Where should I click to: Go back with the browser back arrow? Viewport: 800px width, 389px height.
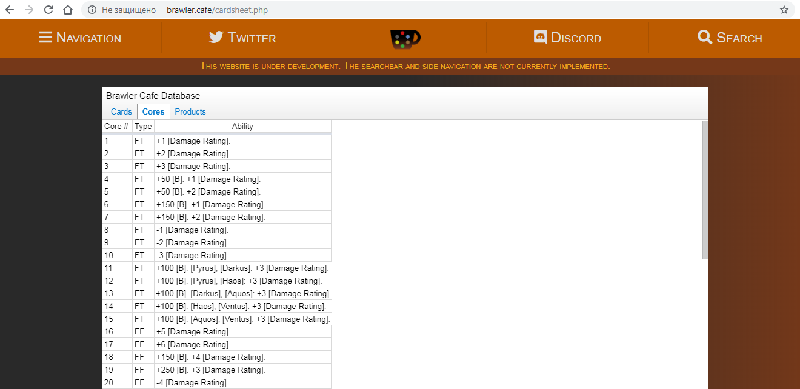[10, 10]
